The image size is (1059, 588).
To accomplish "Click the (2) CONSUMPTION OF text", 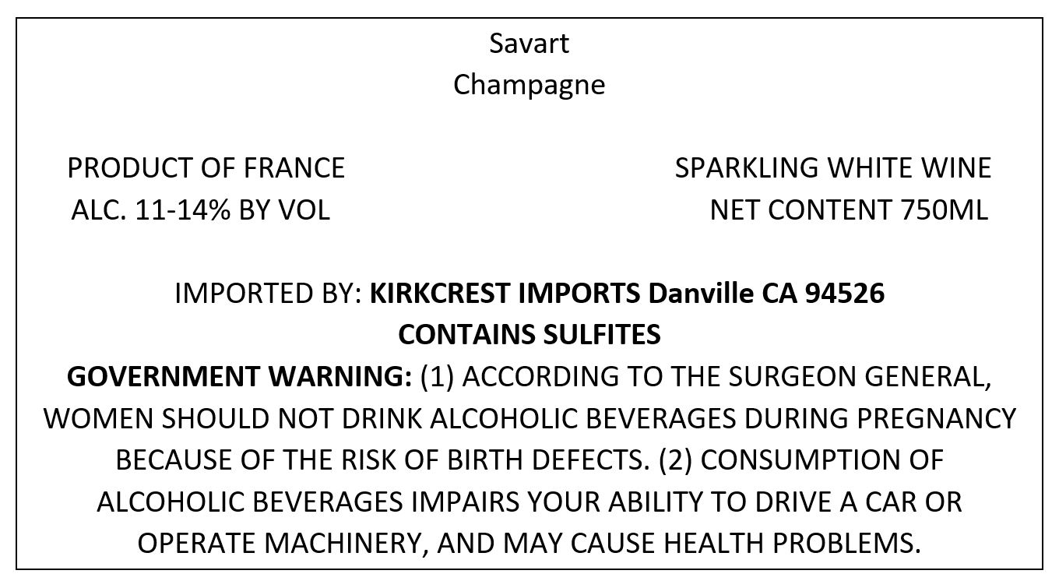I will point(801,460).
